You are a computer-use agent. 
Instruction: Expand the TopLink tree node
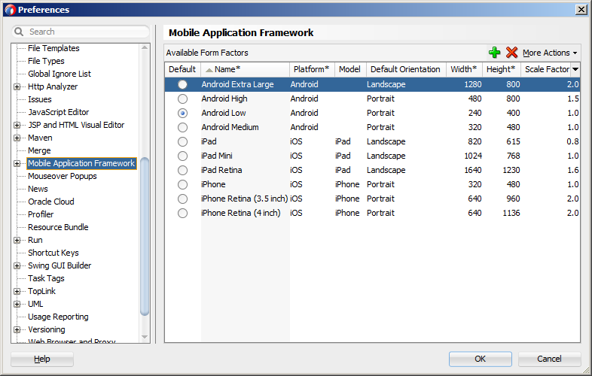click(17, 292)
